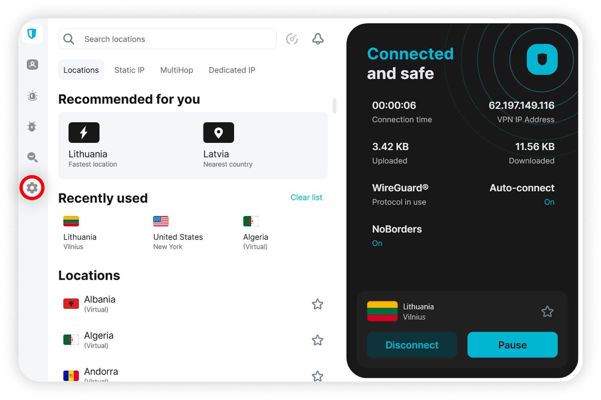The image size is (601, 400).
Task: Open Antivirus using the bug icon
Action: pos(32,126)
